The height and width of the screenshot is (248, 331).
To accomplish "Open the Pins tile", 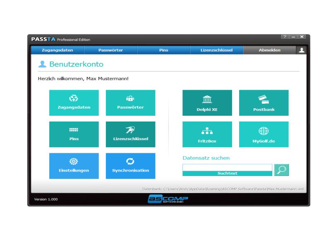I will (74, 134).
